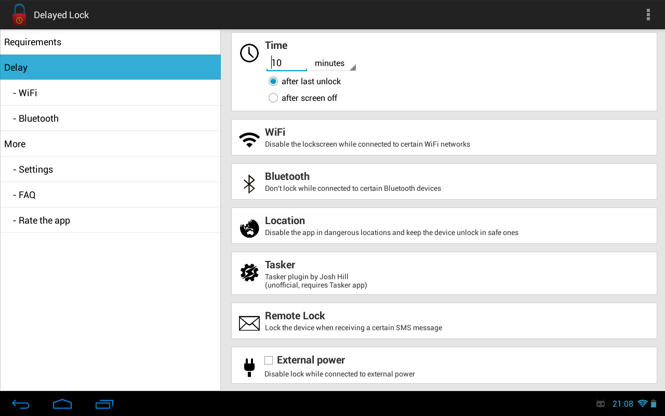Open Settings from the sidebar
This screenshot has width=665, height=416.
coord(110,170)
